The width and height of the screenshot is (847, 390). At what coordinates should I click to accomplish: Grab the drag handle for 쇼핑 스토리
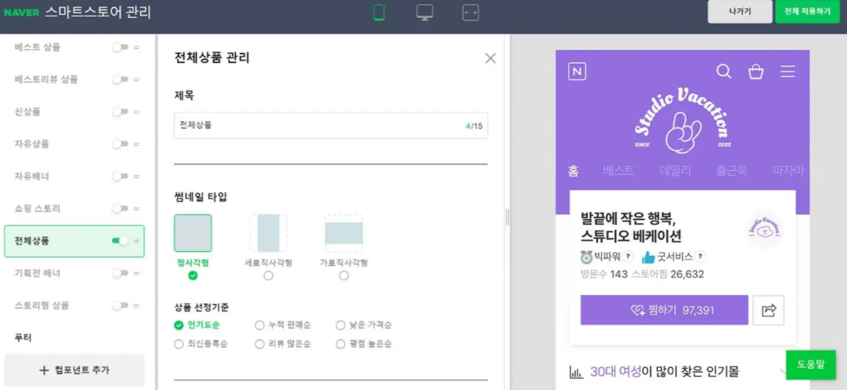(136, 208)
